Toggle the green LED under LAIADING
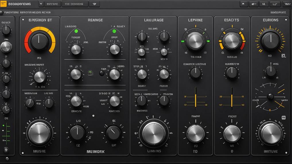This screenshot has height=164, width=292. pyautogui.click(x=76, y=31)
